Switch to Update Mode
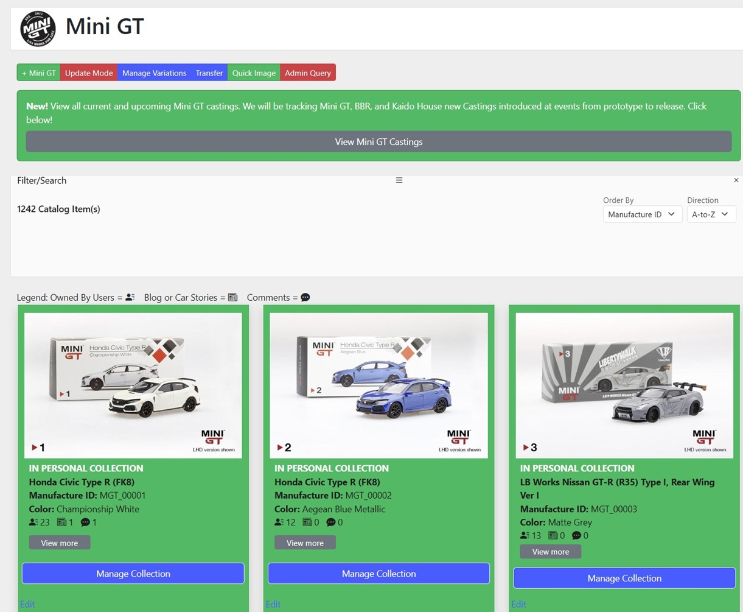This screenshot has height=612, width=743. click(x=88, y=72)
